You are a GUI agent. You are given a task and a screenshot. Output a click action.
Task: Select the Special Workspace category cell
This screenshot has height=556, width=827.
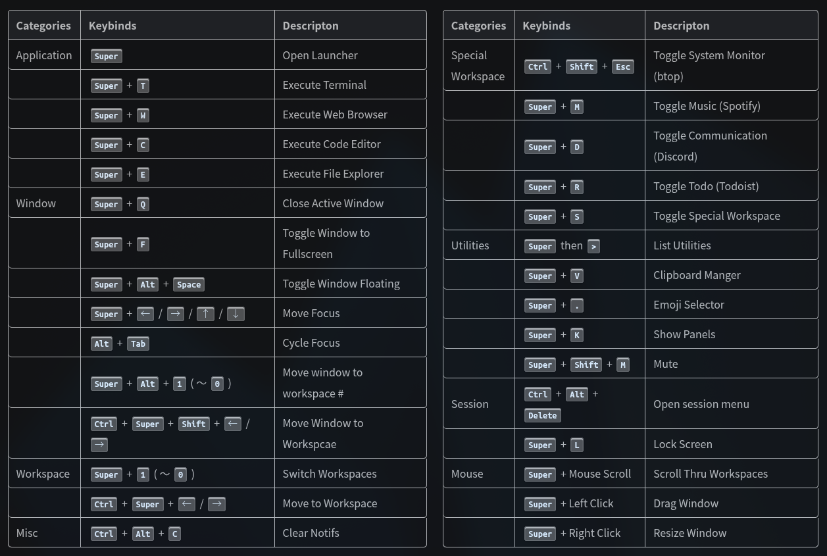[478, 66]
